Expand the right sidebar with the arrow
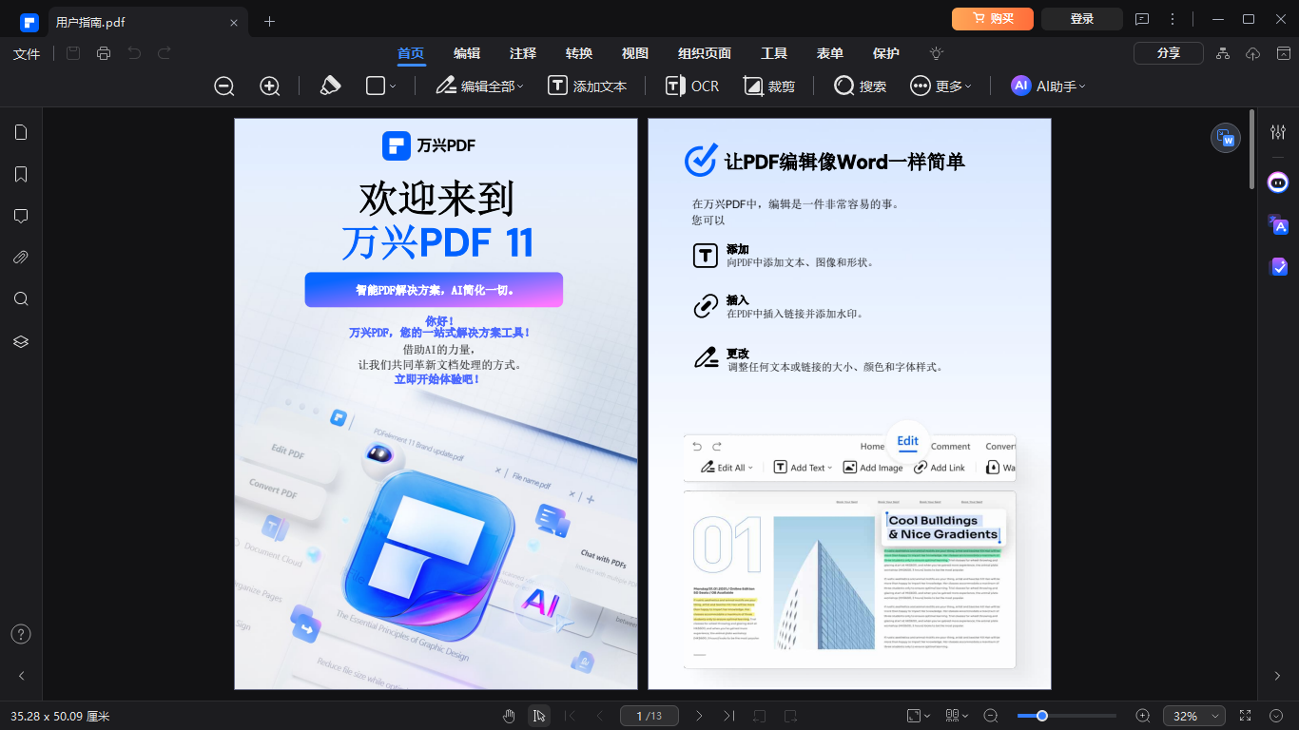Viewport: 1299px width, 730px height. 1278,676
